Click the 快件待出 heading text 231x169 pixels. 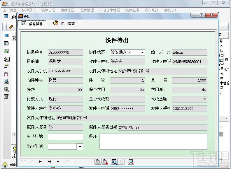(117, 40)
